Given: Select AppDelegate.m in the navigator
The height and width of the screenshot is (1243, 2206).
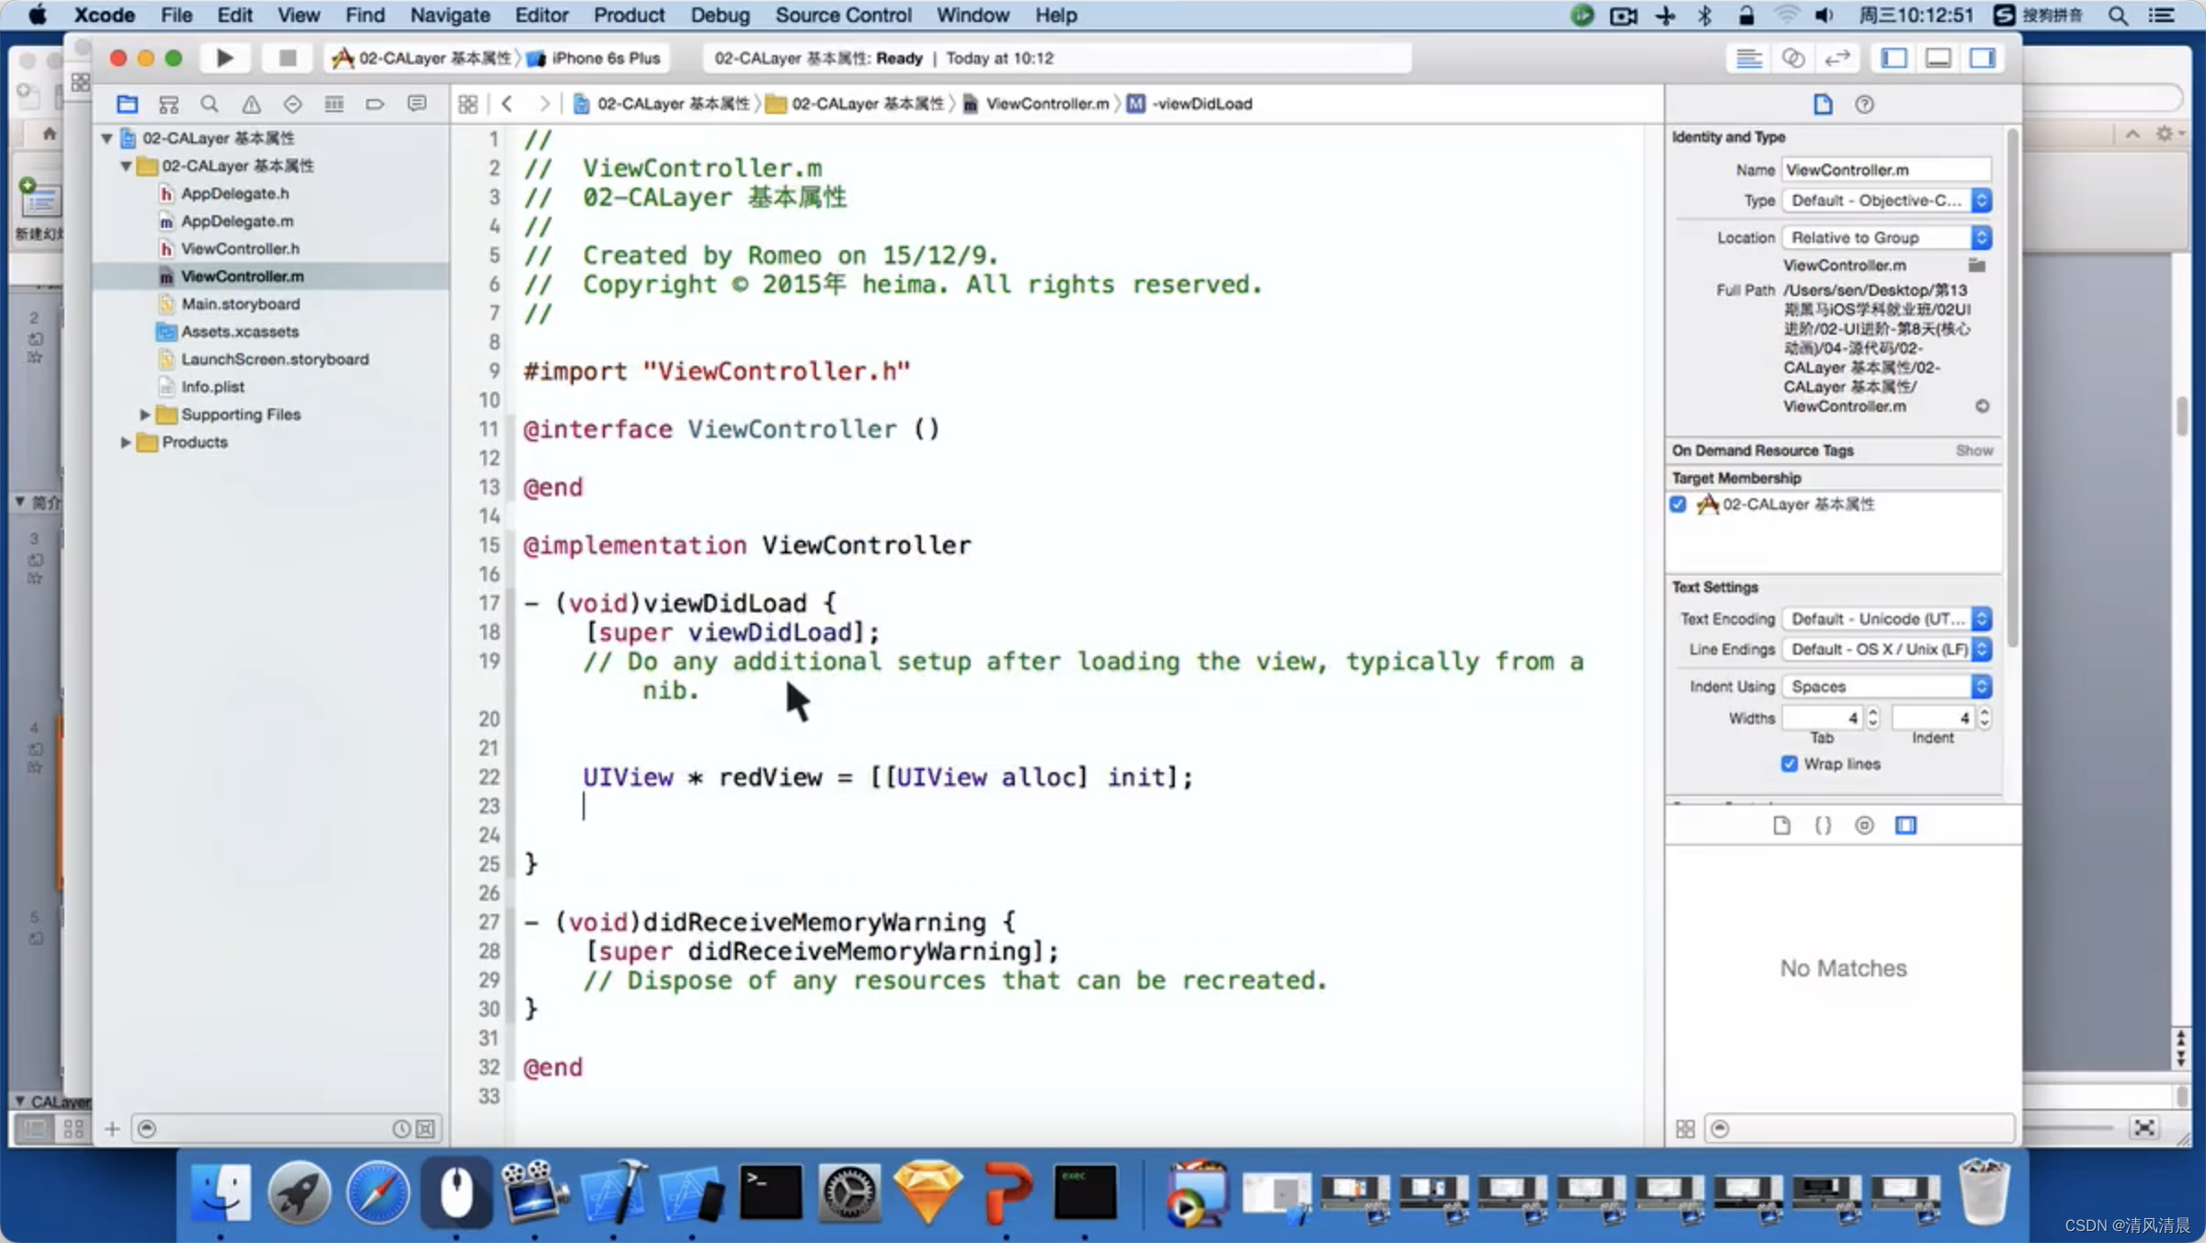Looking at the screenshot, I should (x=237, y=221).
